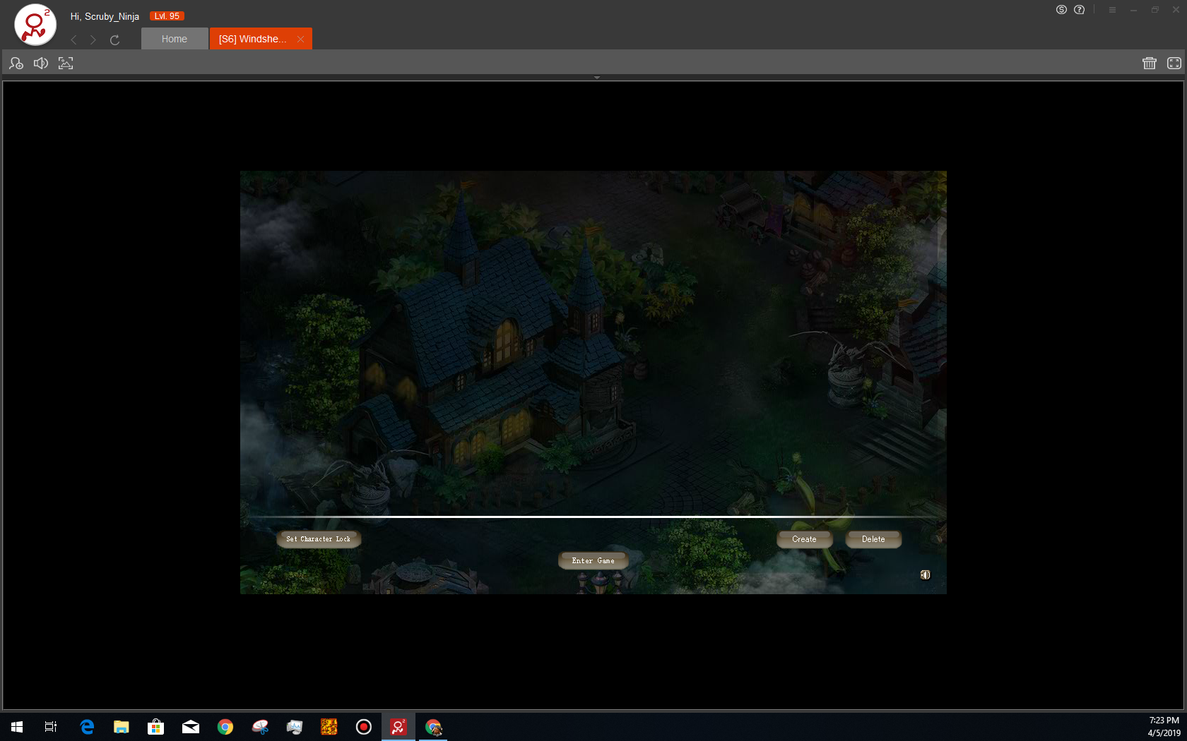Select the [S6] Windshe... game tab
This screenshot has height=741, width=1187.
point(253,39)
